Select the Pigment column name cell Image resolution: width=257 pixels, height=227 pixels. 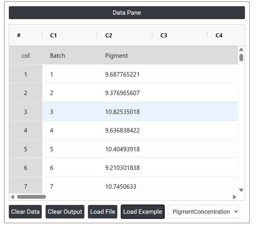[116, 56]
